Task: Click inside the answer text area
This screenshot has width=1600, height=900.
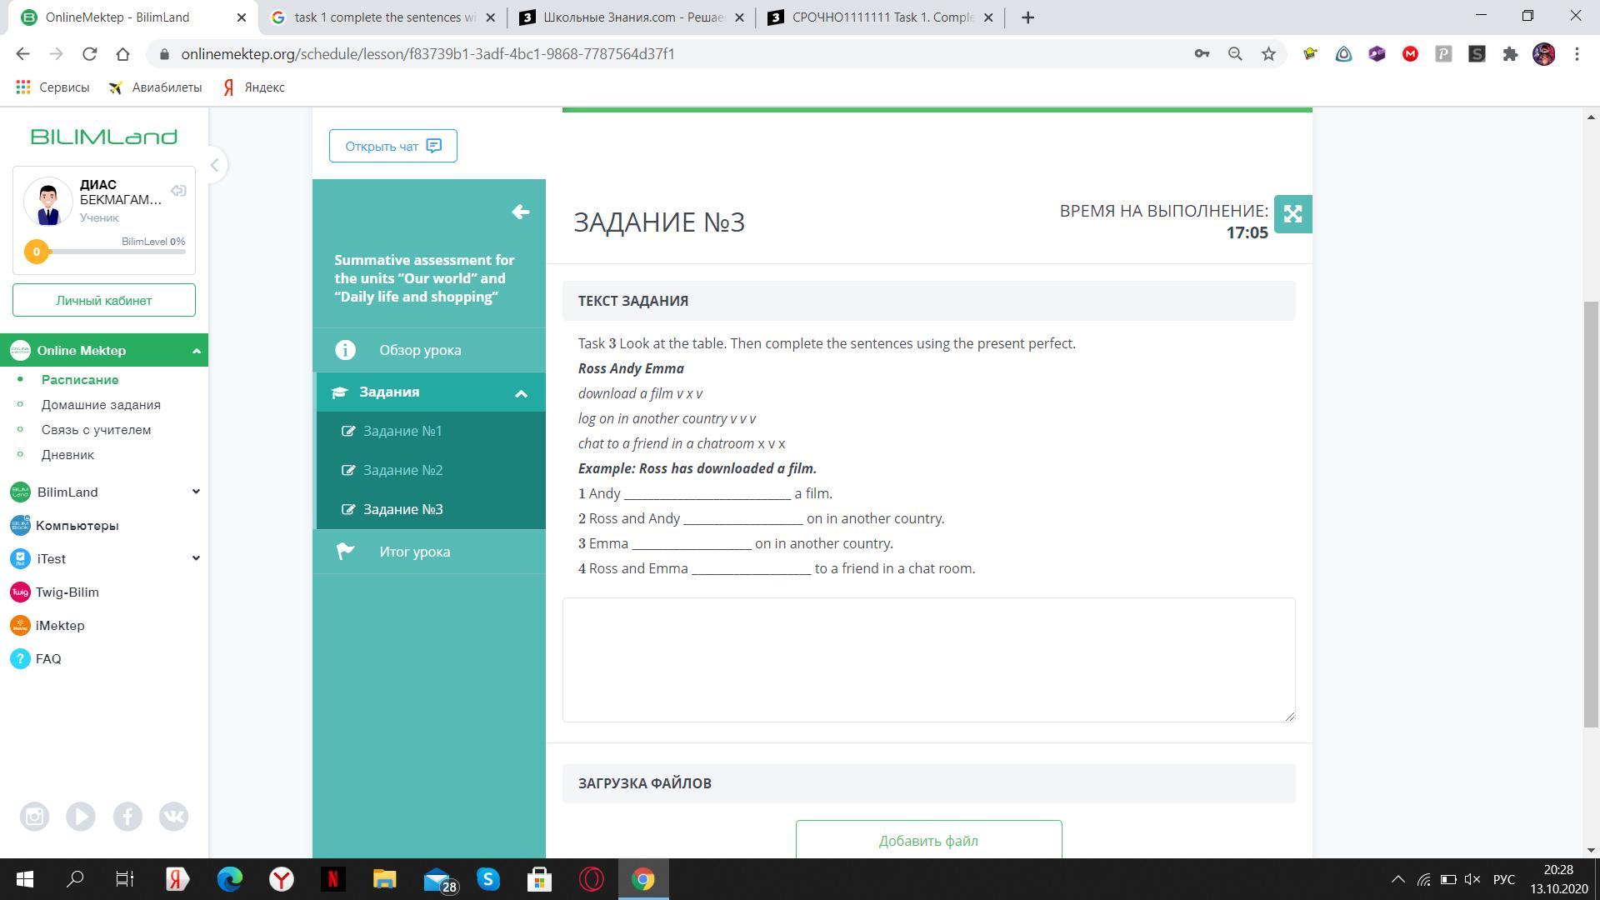Action: (x=928, y=659)
